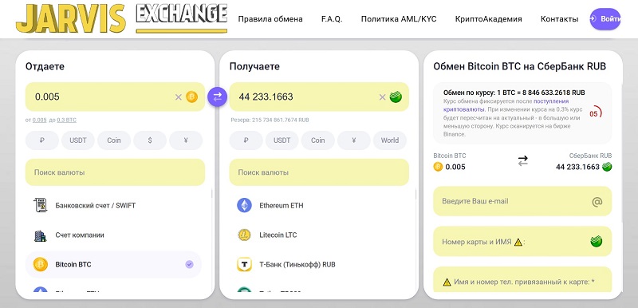Click 'Имя и номер тел.' field
This screenshot has height=308, width=638.
click(522, 279)
